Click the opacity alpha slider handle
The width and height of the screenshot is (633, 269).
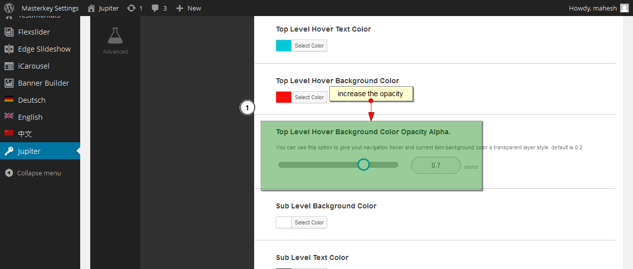coord(364,164)
